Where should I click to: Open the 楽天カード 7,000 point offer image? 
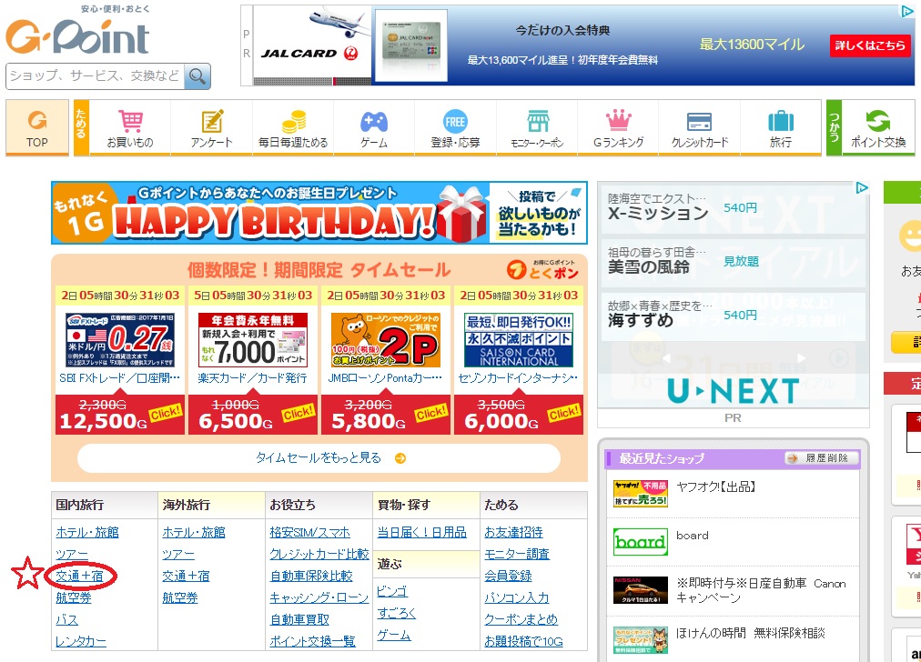click(x=253, y=340)
